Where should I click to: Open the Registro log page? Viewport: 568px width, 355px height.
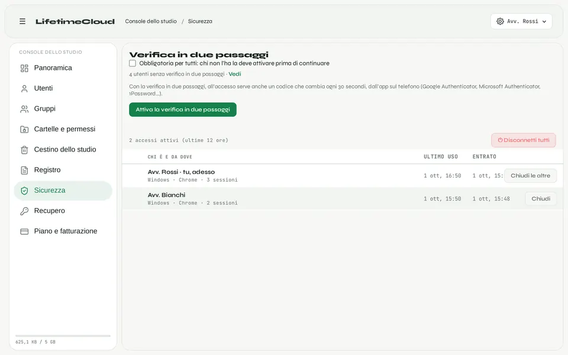pyautogui.click(x=63, y=170)
